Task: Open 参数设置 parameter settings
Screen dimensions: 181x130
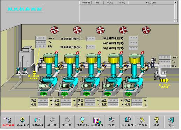Action: [x=37, y=122]
